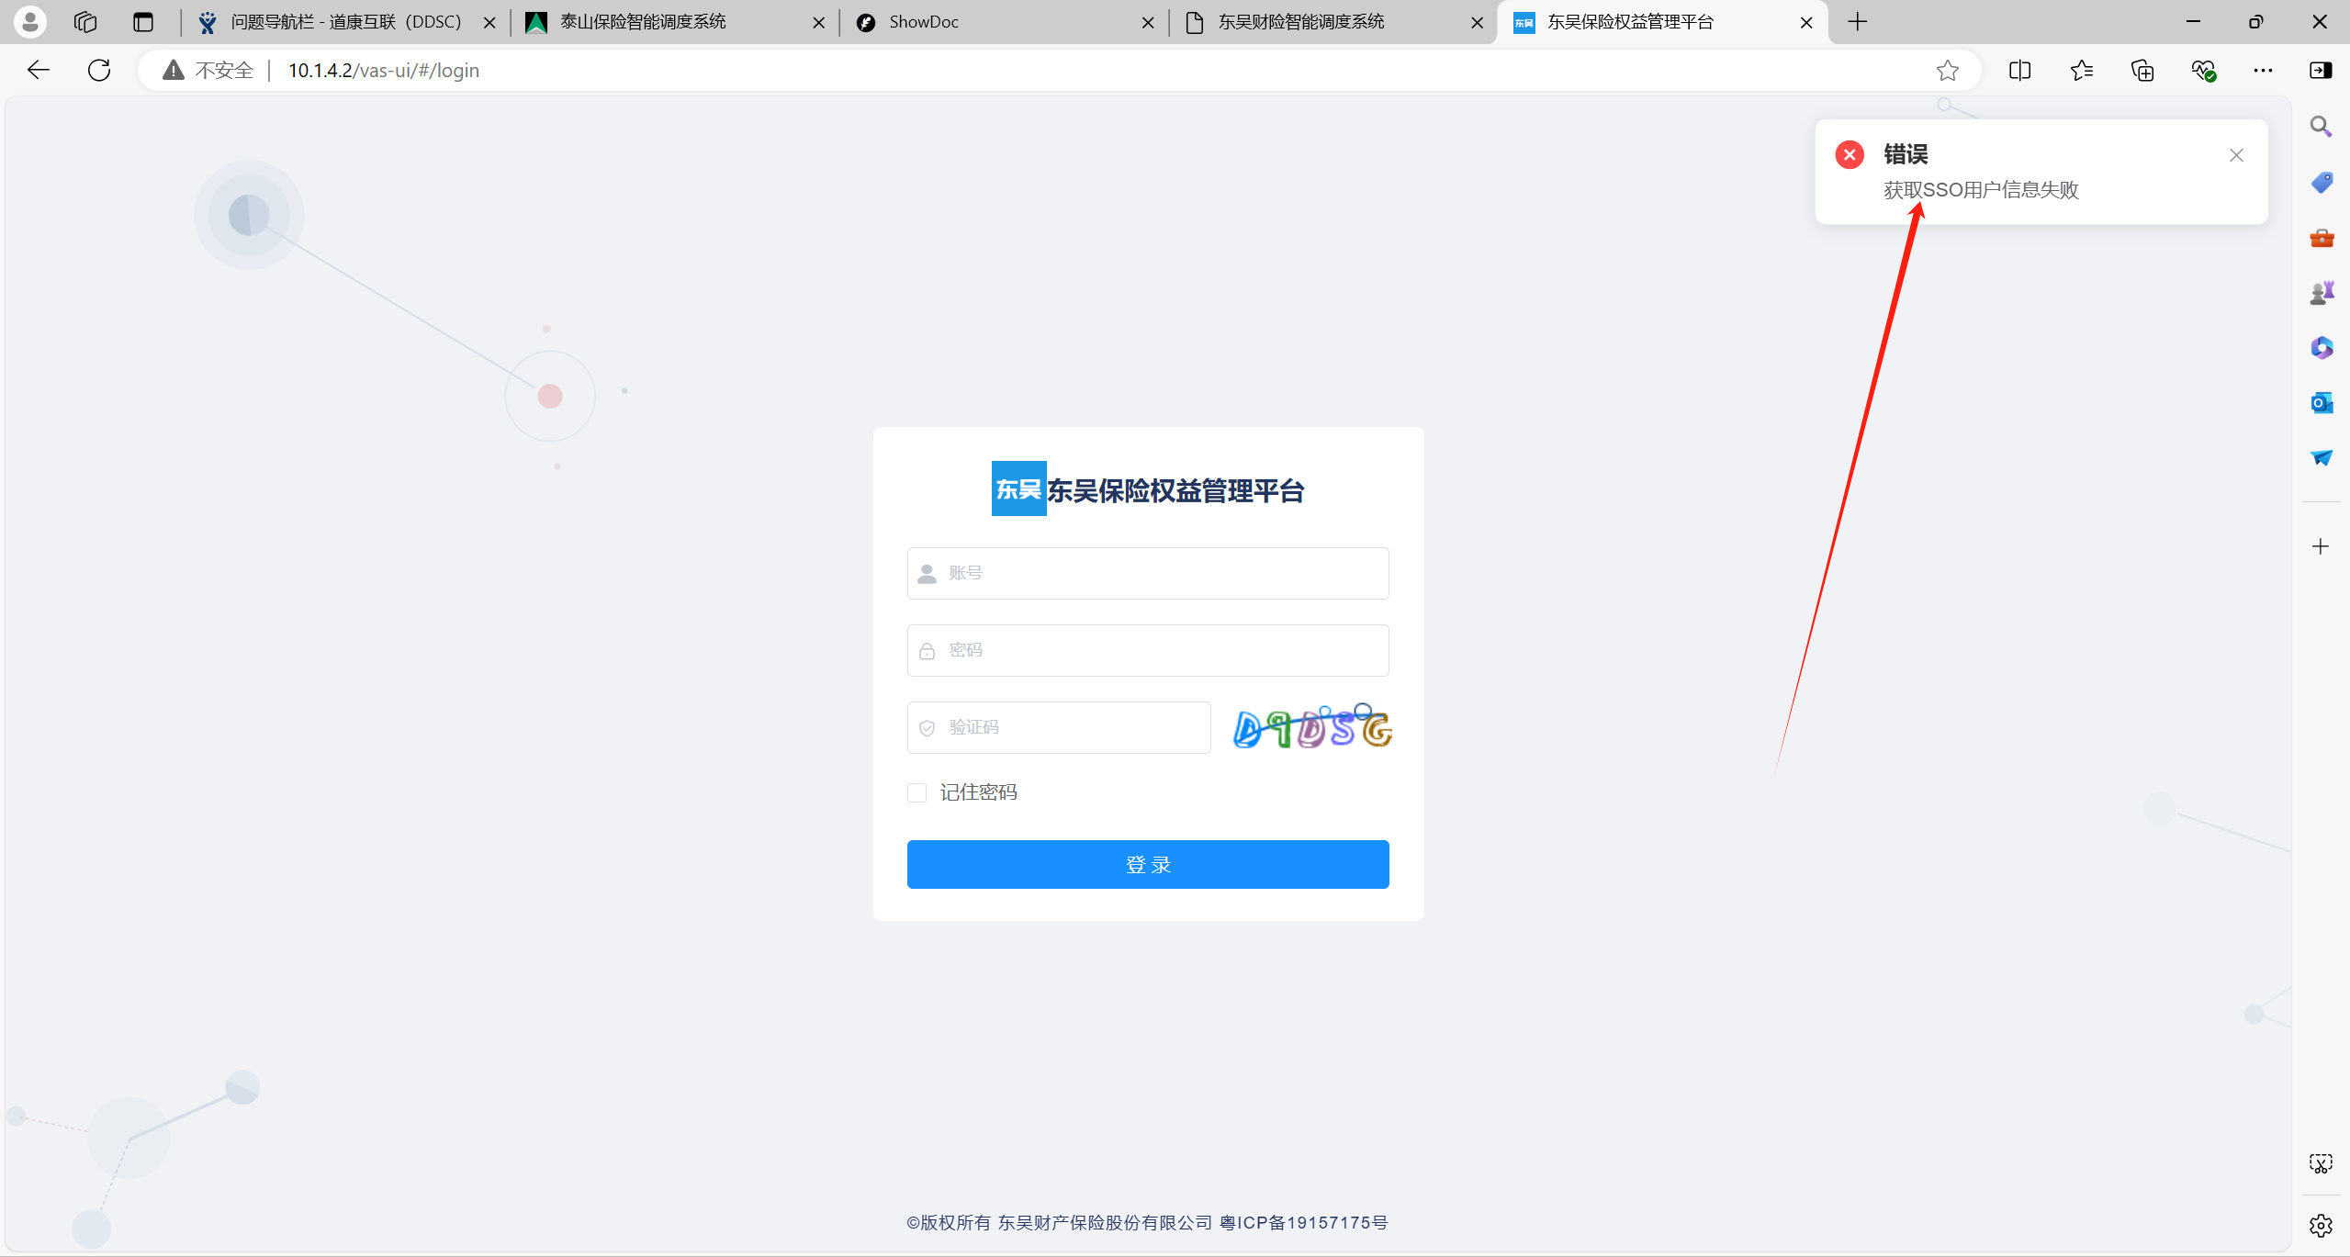Open the sidebar Microsoft 365 icon
Screen dimensions: 2350x1257
pos(2321,347)
